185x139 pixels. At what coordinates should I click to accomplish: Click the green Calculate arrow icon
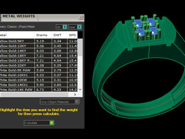pyautogui.click(x=52, y=123)
